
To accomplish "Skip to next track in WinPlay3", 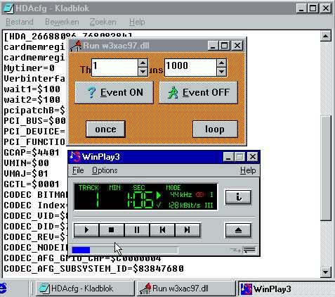I will pos(188,230).
